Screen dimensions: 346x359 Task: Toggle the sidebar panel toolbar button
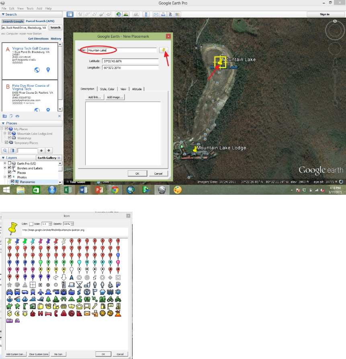(70, 14)
